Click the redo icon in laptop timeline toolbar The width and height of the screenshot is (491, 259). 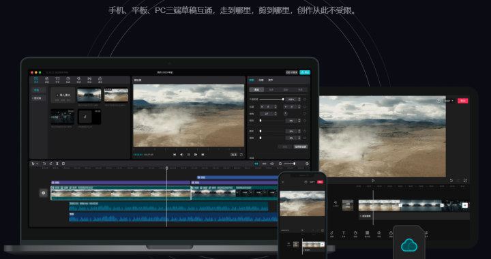tap(50, 164)
